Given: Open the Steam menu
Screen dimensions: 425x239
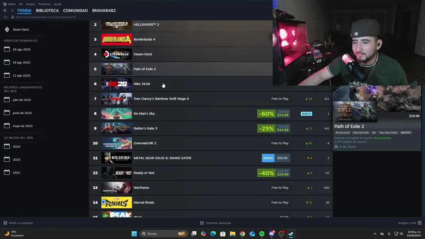Looking at the screenshot, I should click(12, 4).
